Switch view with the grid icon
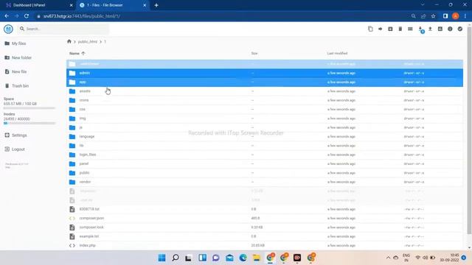The image size is (472, 265). 410,29
